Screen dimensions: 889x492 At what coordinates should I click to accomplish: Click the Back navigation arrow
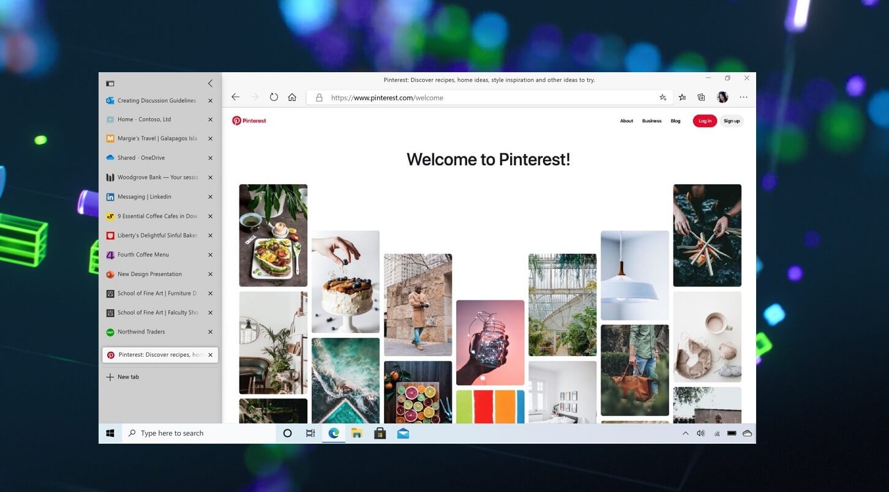tap(235, 97)
